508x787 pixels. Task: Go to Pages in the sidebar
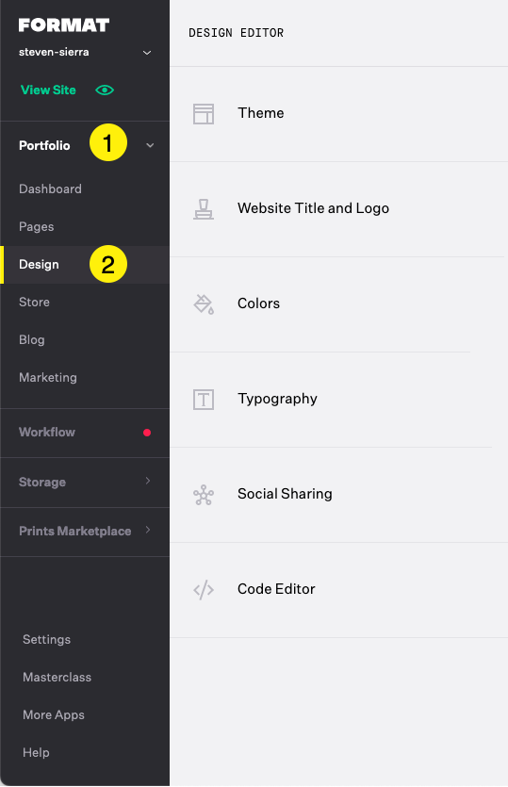pos(36,227)
